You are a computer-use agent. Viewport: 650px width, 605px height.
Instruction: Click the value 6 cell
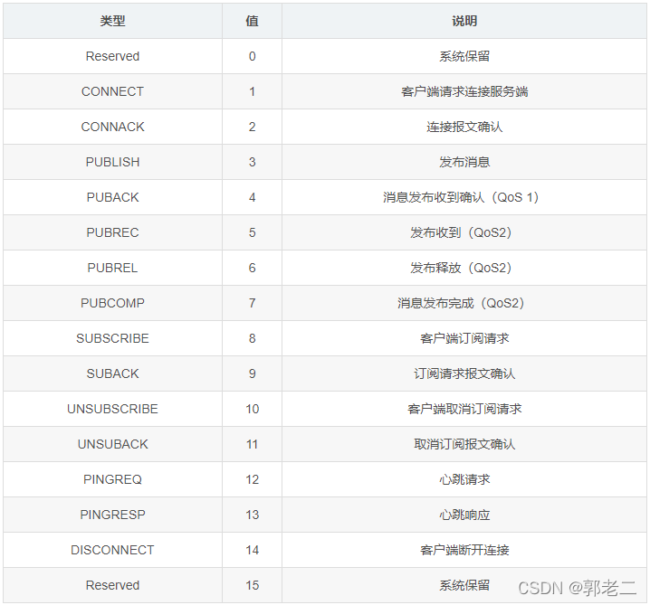pos(252,268)
